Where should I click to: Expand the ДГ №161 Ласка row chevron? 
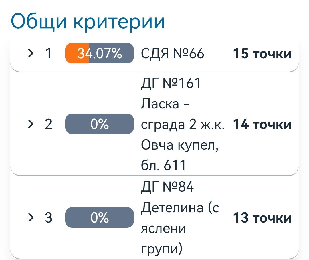30,124
